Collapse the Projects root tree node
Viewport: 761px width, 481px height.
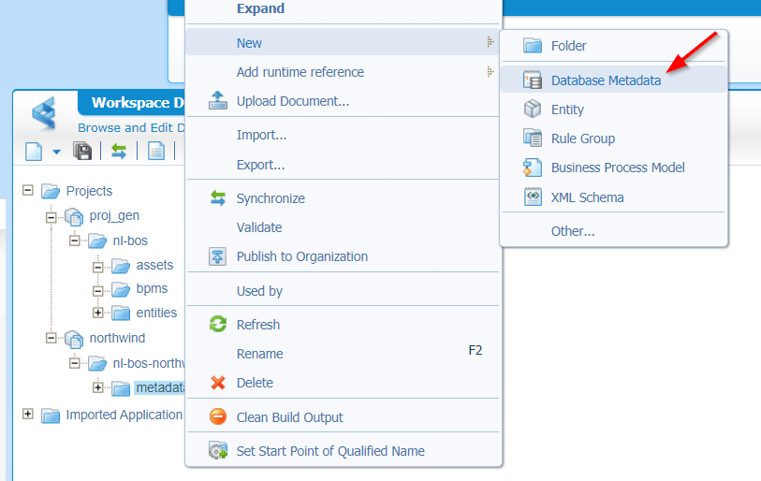27,190
